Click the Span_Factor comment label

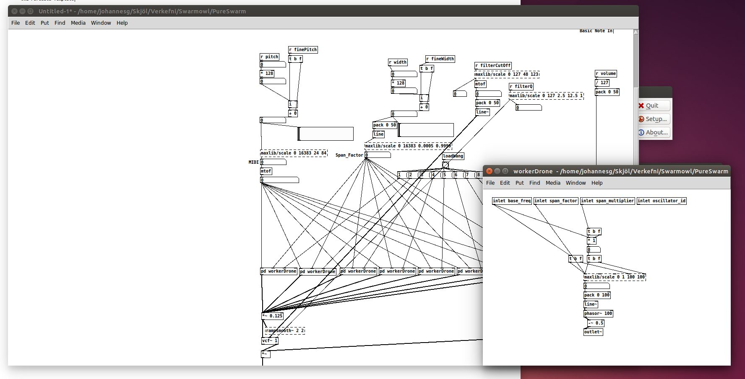(x=349, y=155)
